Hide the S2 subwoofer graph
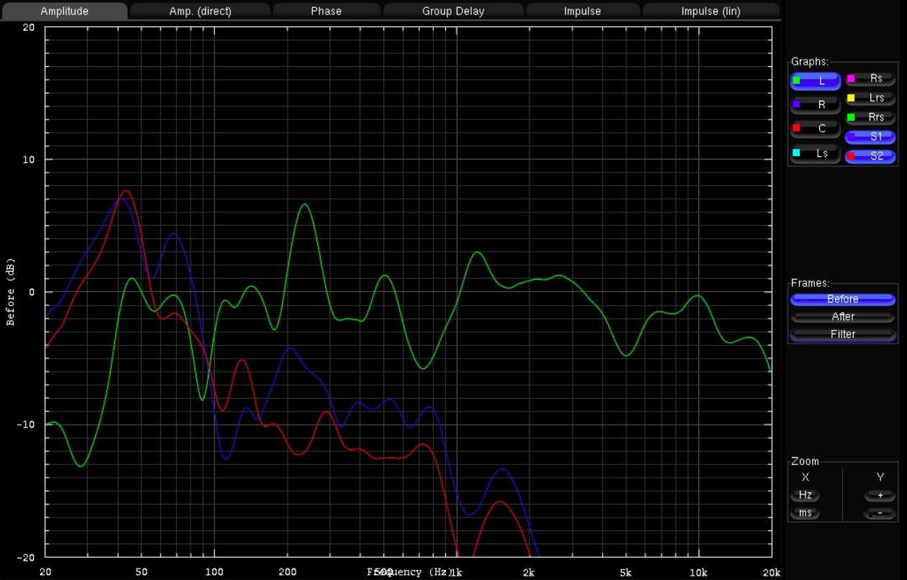The height and width of the screenshot is (580, 907). click(x=870, y=156)
